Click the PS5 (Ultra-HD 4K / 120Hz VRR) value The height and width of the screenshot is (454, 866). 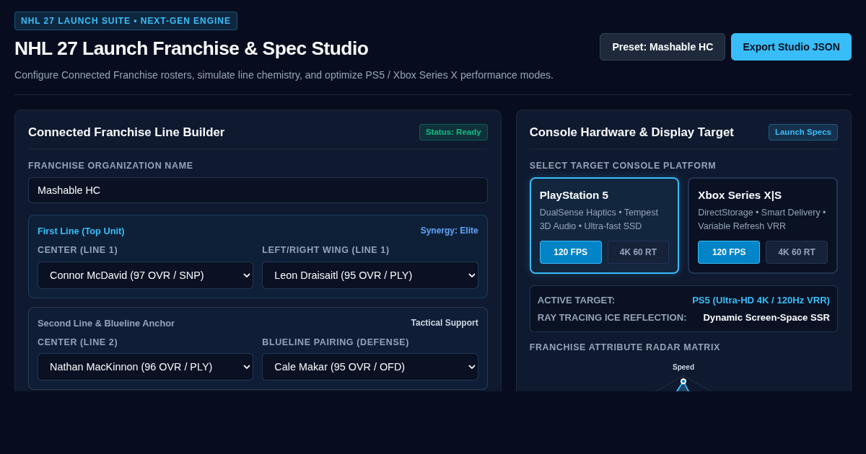761,300
